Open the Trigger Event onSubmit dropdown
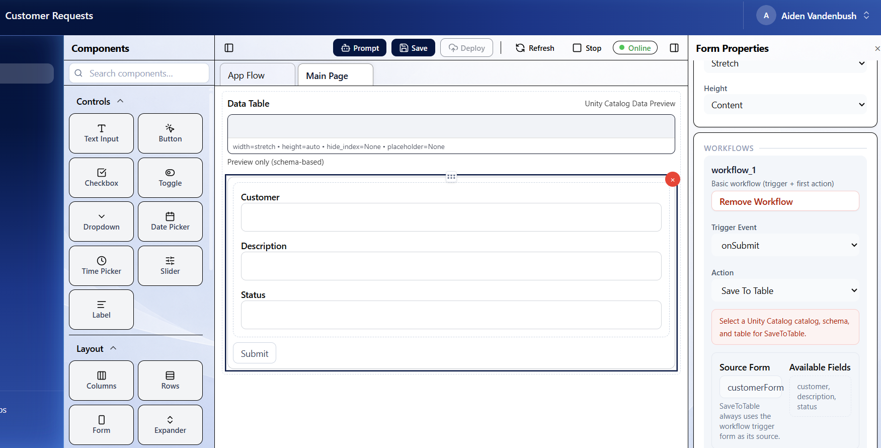Screen dimensions: 881x448 coord(785,245)
